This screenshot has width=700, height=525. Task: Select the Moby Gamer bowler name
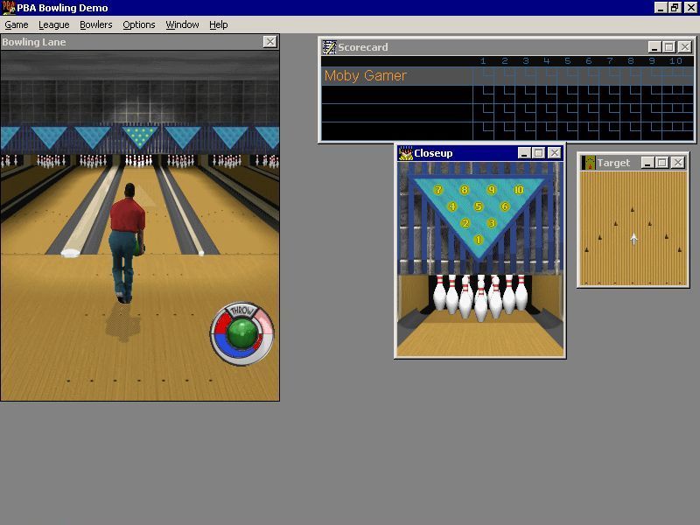365,76
